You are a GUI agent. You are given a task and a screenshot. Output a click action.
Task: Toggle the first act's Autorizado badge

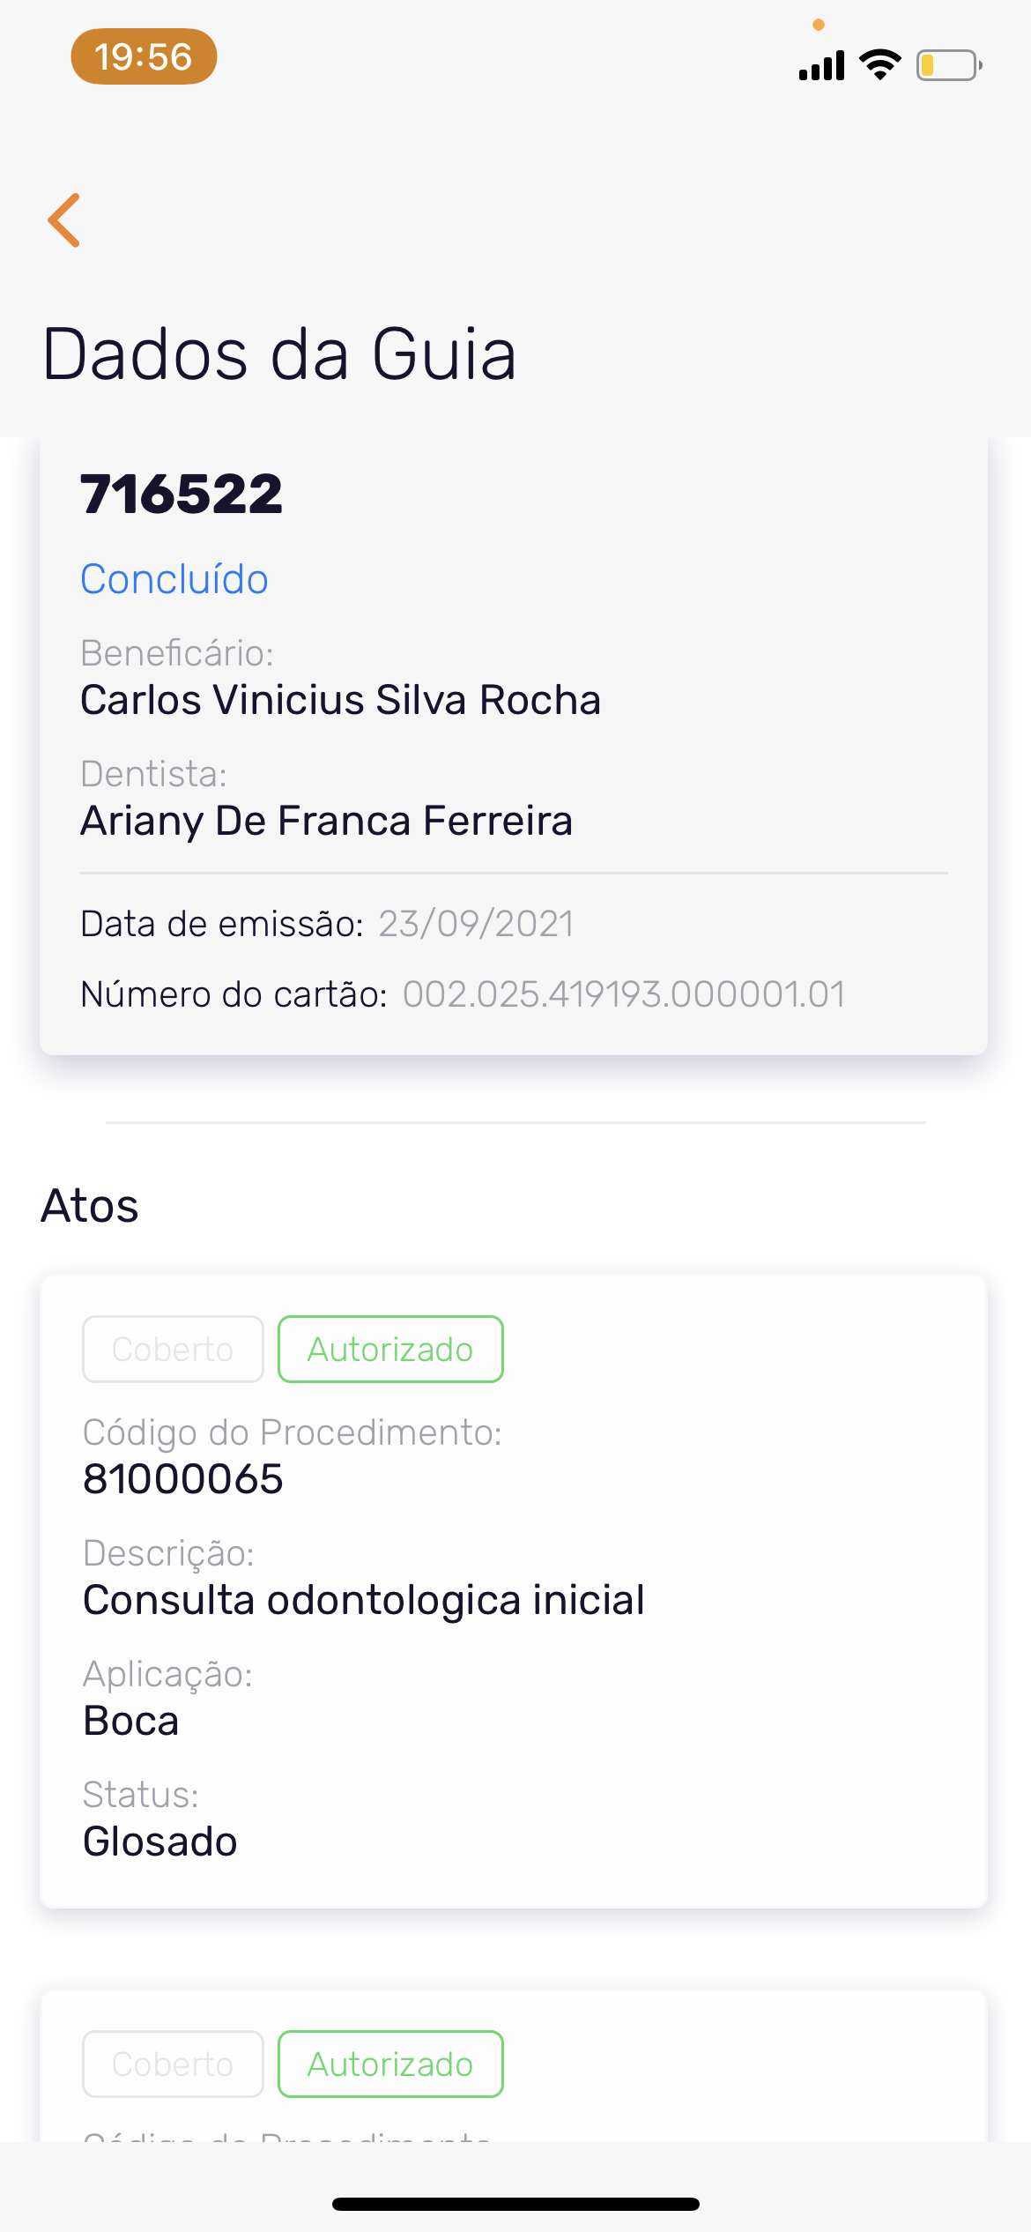click(390, 1349)
